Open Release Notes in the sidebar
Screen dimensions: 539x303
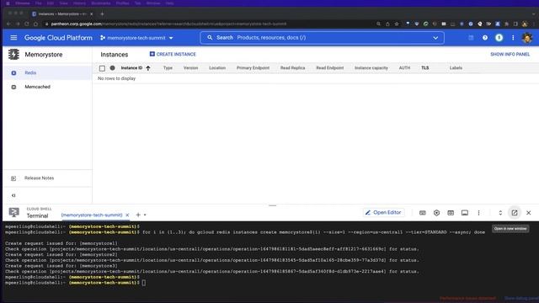click(x=47, y=178)
